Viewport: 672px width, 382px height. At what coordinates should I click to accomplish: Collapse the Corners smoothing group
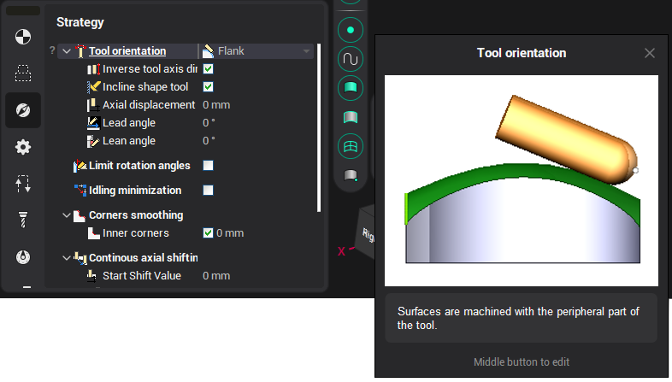point(67,215)
